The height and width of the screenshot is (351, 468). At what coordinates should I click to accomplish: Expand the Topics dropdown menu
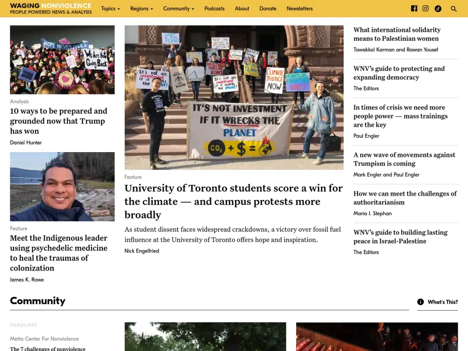point(110,8)
